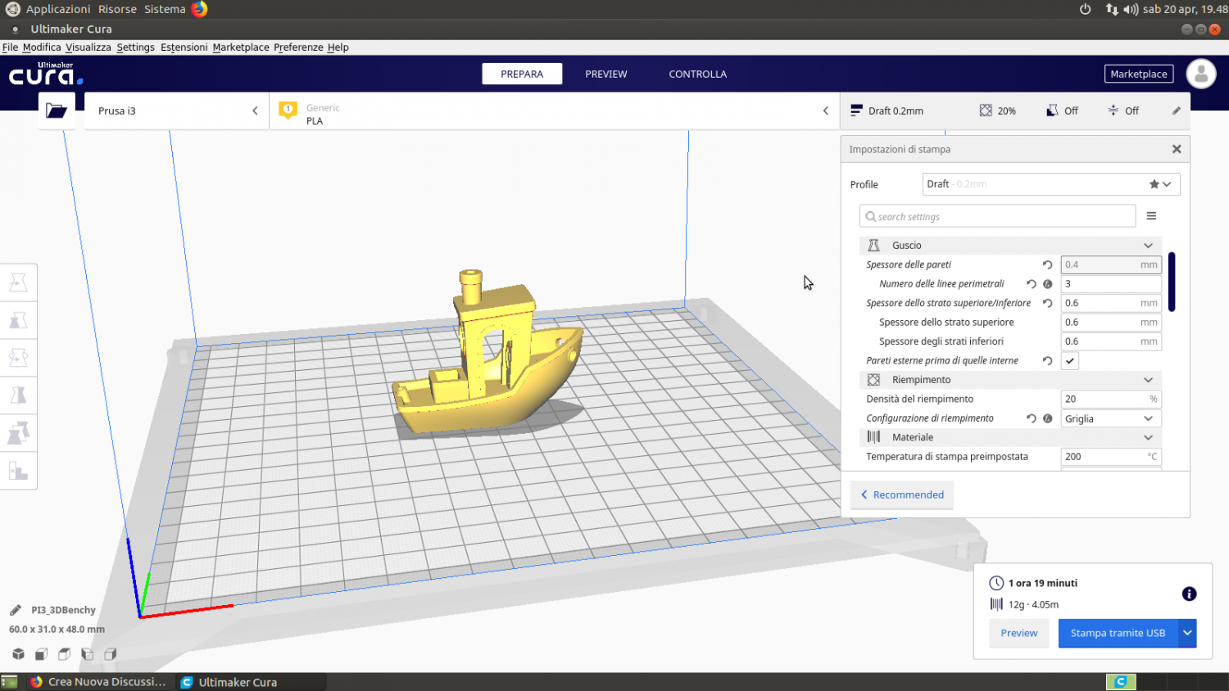Click the Firefox icon in top panel
1229x691 pixels.
click(199, 9)
